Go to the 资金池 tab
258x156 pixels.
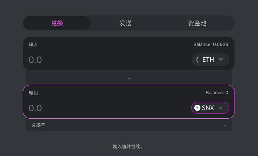[197, 23]
